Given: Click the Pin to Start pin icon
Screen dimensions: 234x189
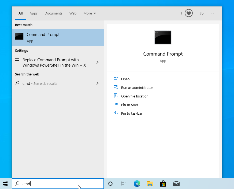Looking at the screenshot, I should 116,104.
